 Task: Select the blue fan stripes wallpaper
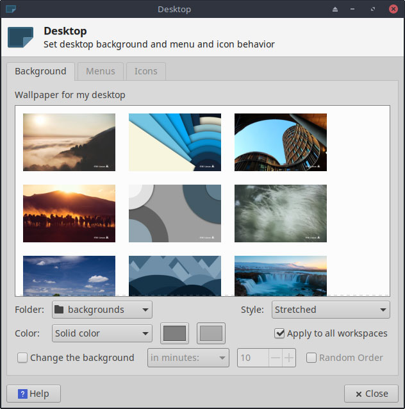175,142
